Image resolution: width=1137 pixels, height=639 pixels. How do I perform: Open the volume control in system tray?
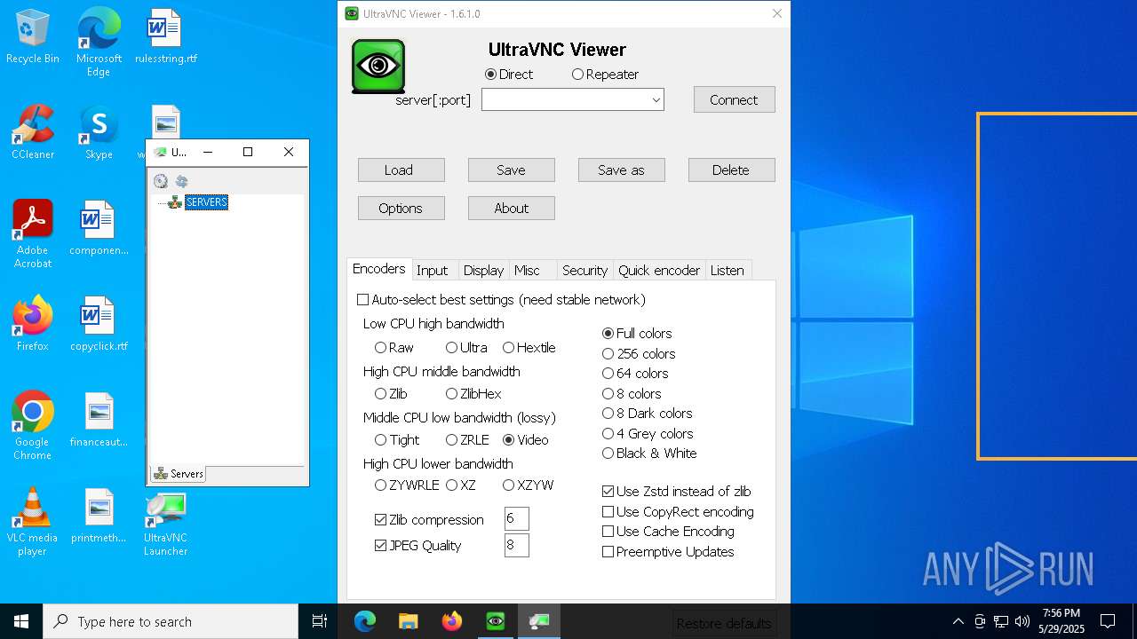coord(1022,621)
